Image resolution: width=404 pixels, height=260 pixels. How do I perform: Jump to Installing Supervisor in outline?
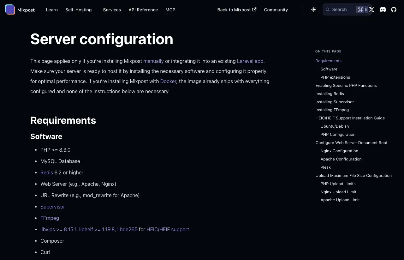335,102
